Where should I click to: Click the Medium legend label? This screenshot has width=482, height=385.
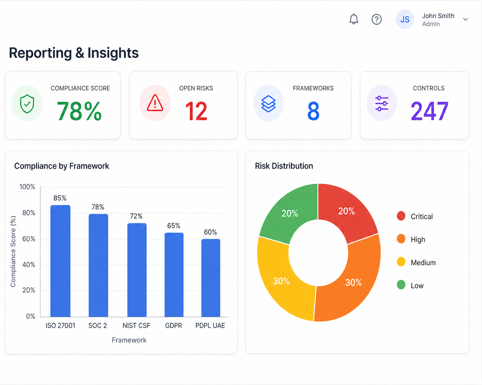(423, 262)
